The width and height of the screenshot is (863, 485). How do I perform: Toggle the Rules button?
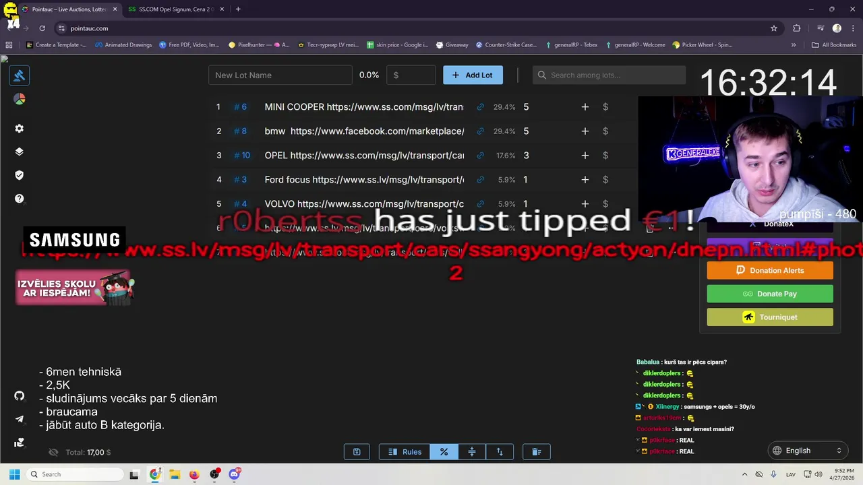point(405,452)
